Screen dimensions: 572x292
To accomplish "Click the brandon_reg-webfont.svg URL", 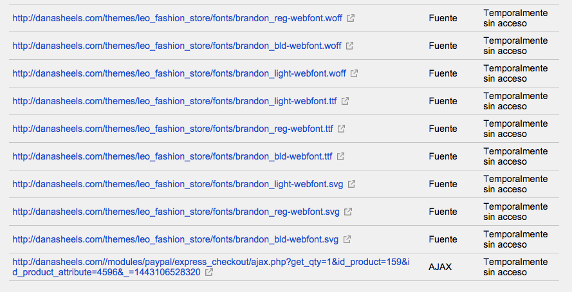I will 176,212.
